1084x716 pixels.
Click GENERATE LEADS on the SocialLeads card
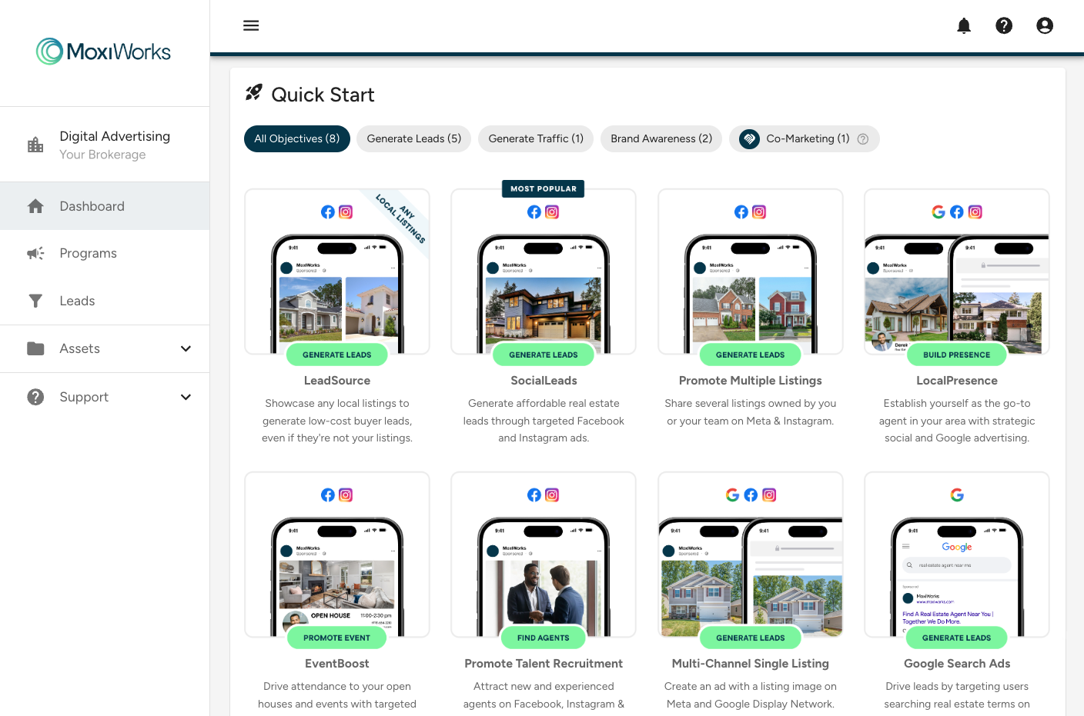[x=544, y=355]
